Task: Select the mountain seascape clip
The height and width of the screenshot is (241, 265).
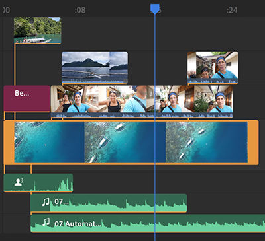Action: click(x=95, y=67)
